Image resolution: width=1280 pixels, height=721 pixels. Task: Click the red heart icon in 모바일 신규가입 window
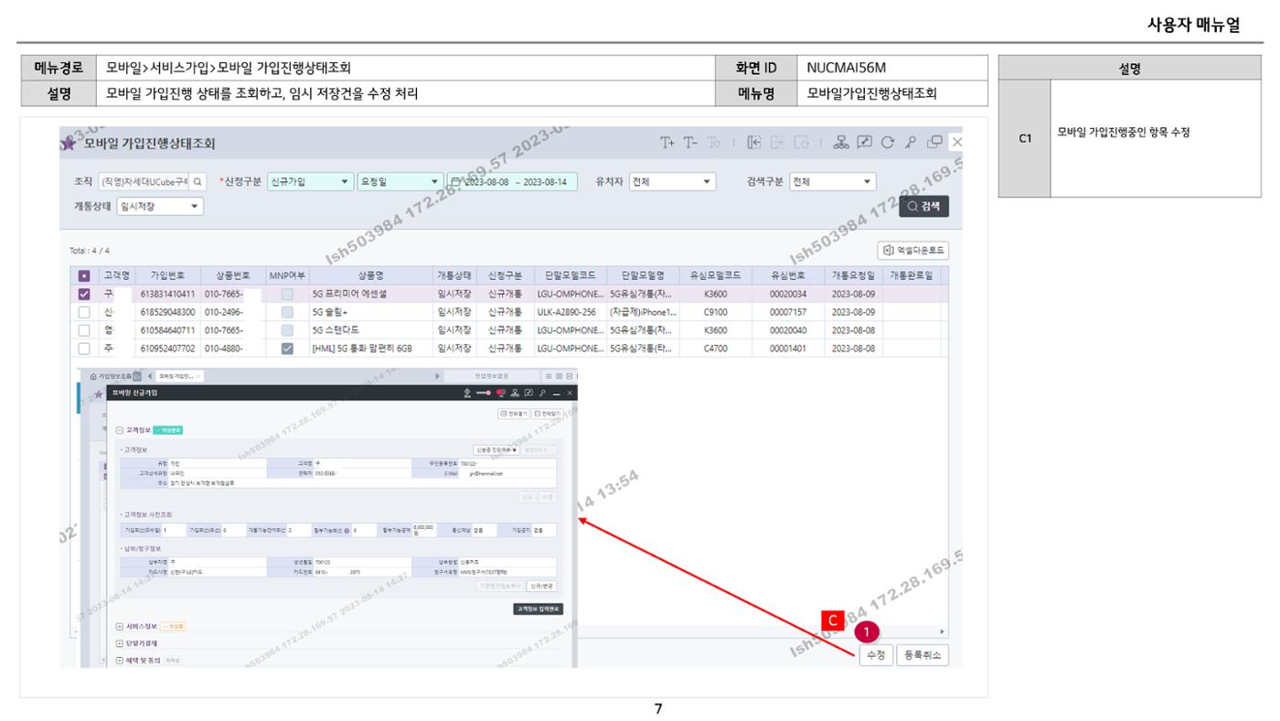tap(499, 393)
